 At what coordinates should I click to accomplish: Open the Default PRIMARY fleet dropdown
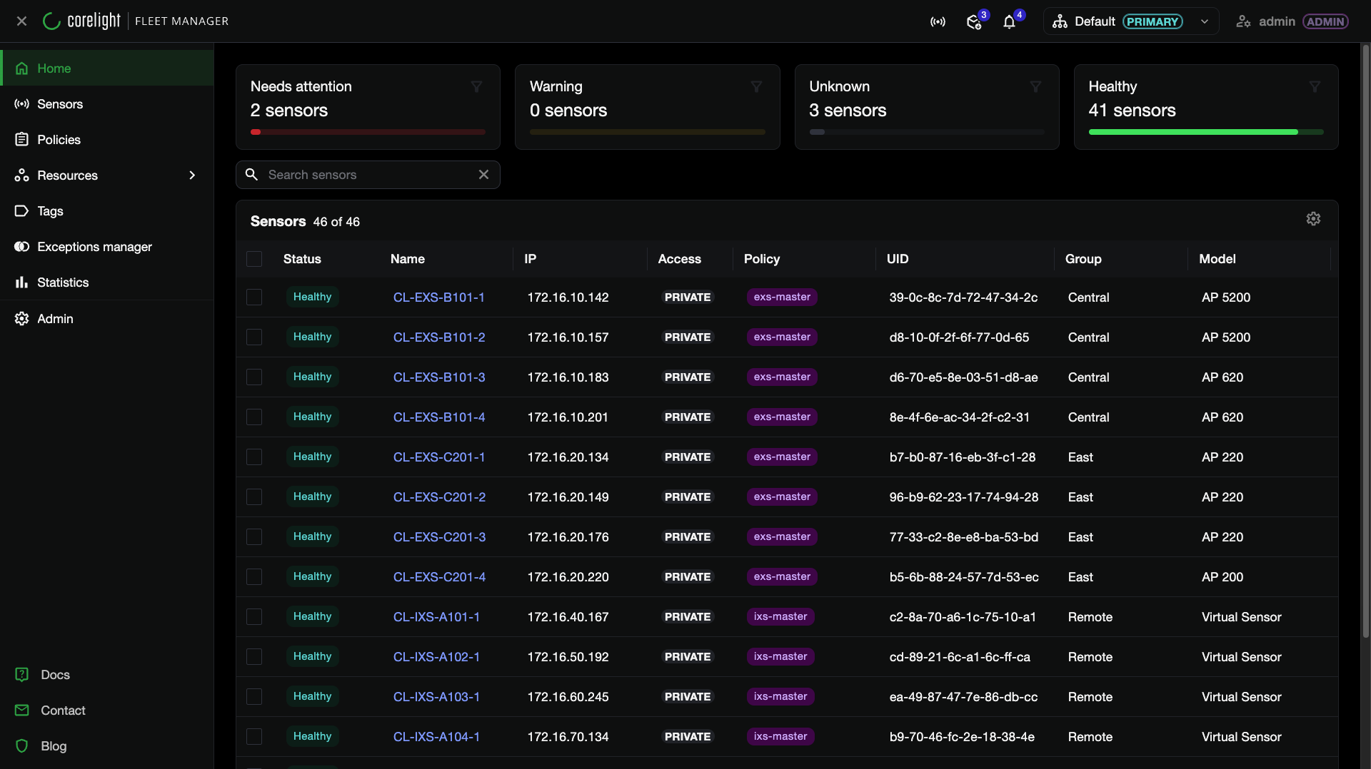tap(1131, 21)
